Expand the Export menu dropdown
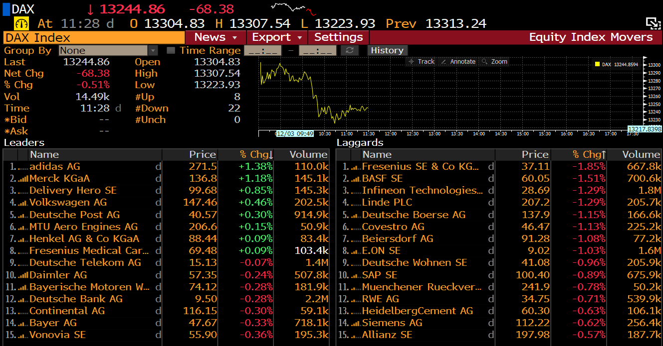663x346 pixels. 277,37
